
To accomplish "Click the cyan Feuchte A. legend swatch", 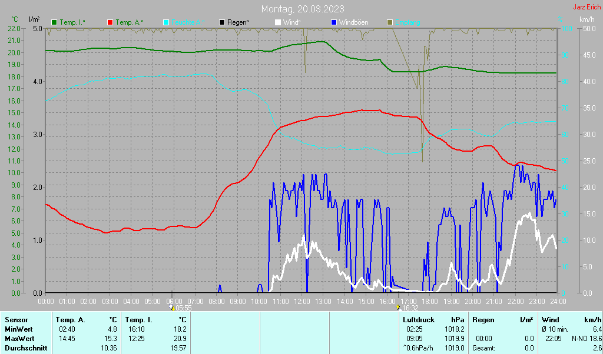I will pyautogui.click(x=166, y=23).
